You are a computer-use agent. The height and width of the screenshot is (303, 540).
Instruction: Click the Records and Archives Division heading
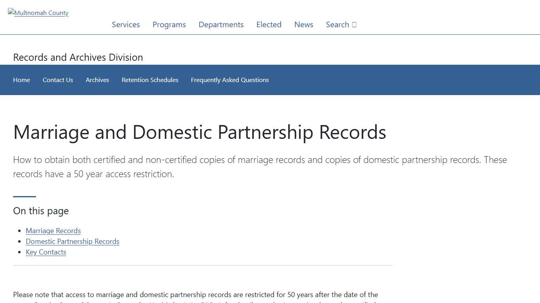click(78, 57)
